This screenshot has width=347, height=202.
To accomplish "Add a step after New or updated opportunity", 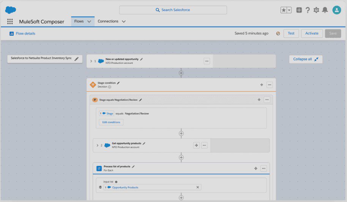I will coord(181,73).
